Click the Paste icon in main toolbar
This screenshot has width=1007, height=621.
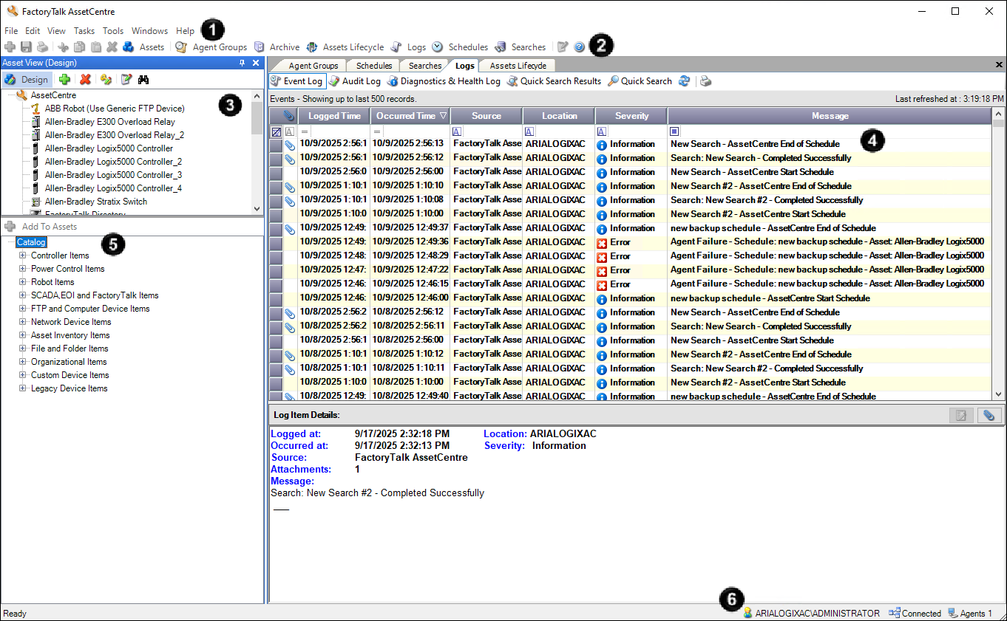pos(96,47)
